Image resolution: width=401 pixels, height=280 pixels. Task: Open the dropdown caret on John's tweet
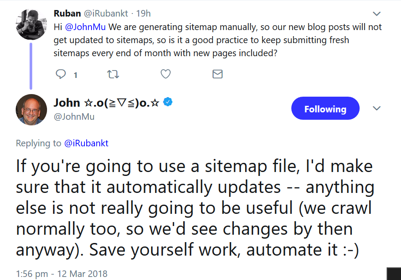tap(376, 108)
